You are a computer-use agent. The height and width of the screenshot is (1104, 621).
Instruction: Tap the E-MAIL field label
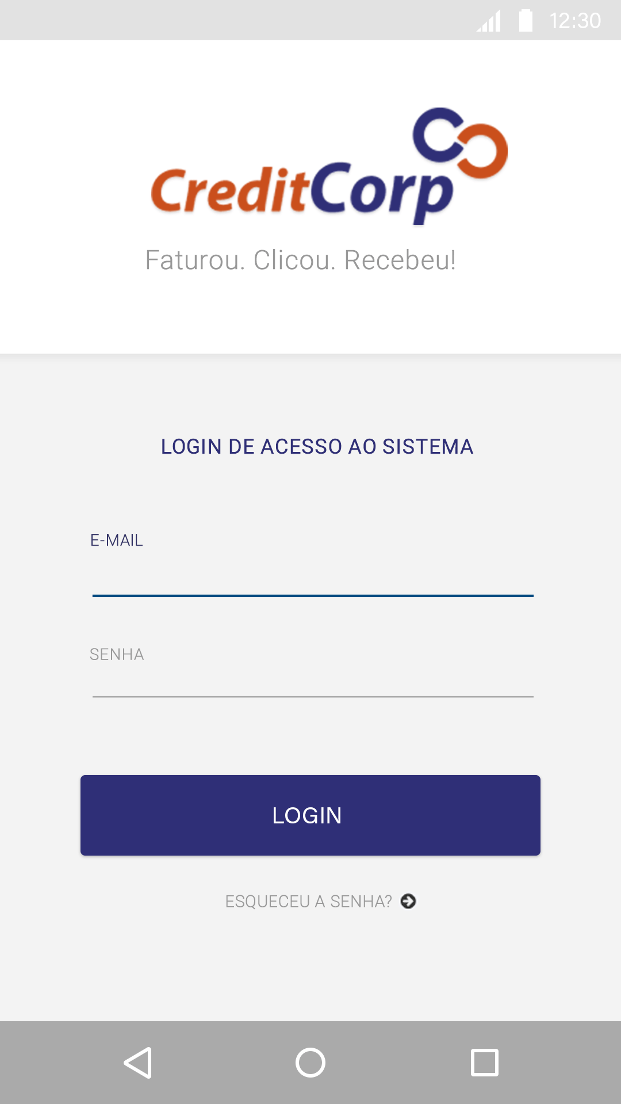tap(117, 540)
